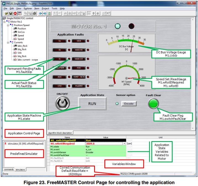Click the Idcb fault indicator button
Viewport: 198px width, 186px height.
click(79, 41)
